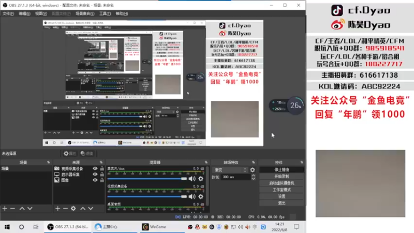The height and width of the screenshot is (233, 414).
Task: Open the 渐变 transition dropdown
Action: (x=230, y=170)
